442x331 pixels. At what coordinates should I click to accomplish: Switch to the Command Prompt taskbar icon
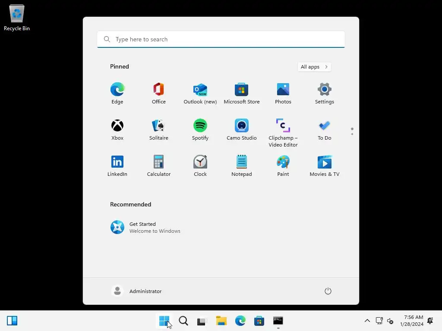pos(278,321)
